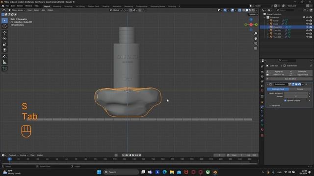This screenshot has width=314, height=176.
Task: Adjust the Render levels field
Action: pyautogui.click(x=296, y=96)
